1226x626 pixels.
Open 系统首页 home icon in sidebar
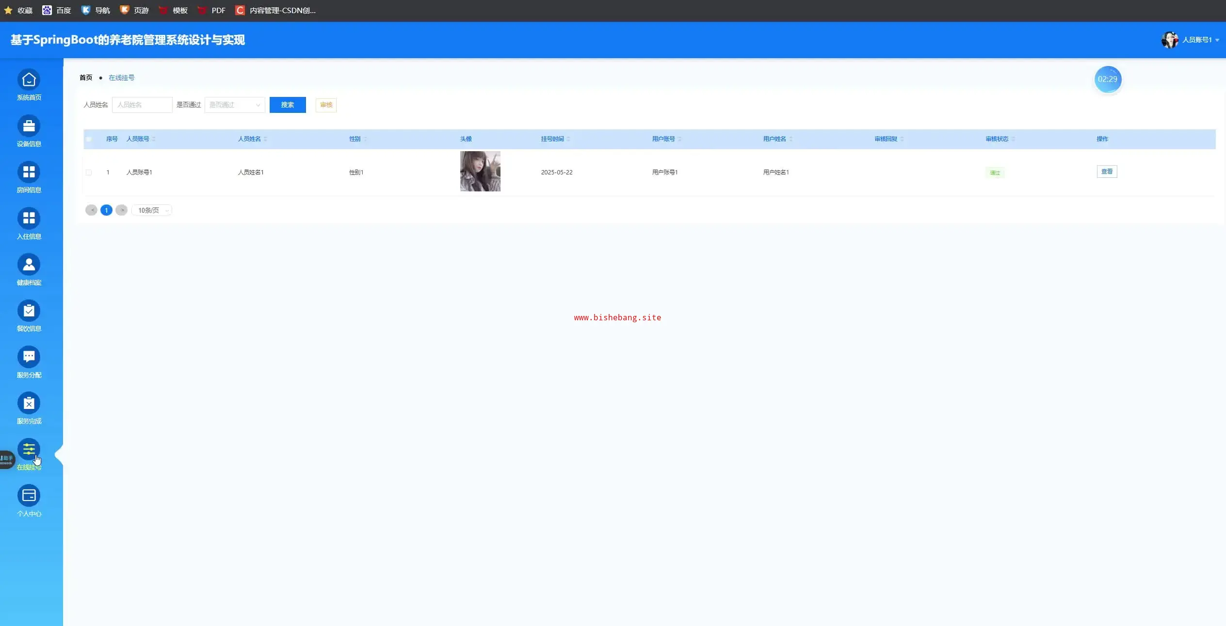(29, 80)
